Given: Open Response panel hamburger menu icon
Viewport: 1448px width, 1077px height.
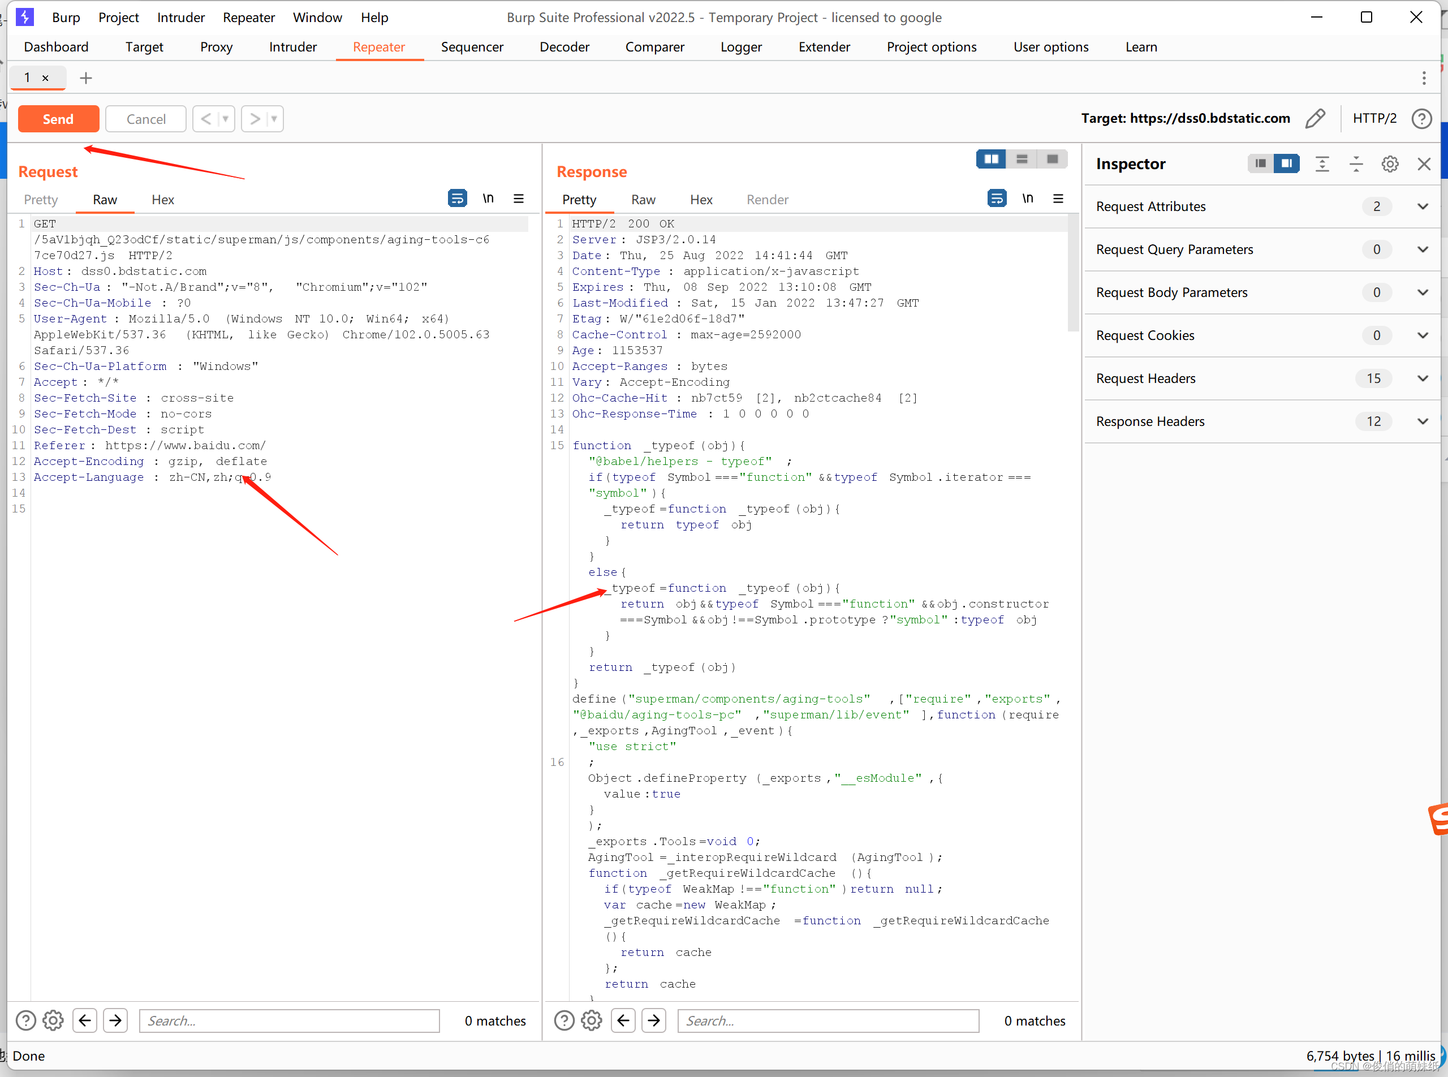Looking at the screenshot, I should (1058, 198).
